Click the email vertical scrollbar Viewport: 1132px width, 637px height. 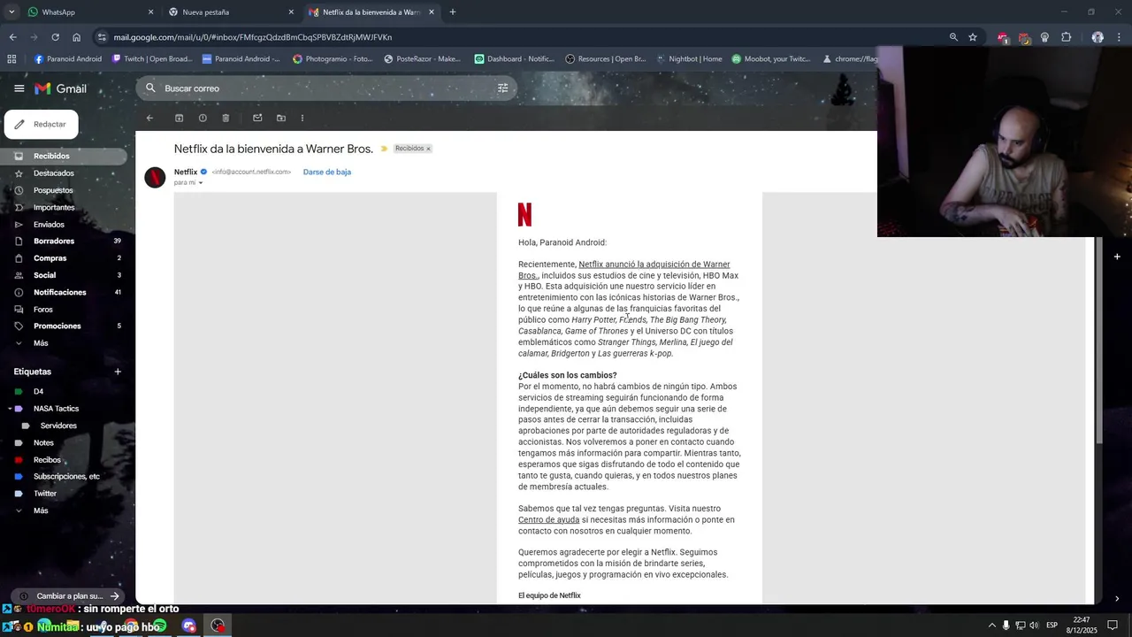point(1099,341)
